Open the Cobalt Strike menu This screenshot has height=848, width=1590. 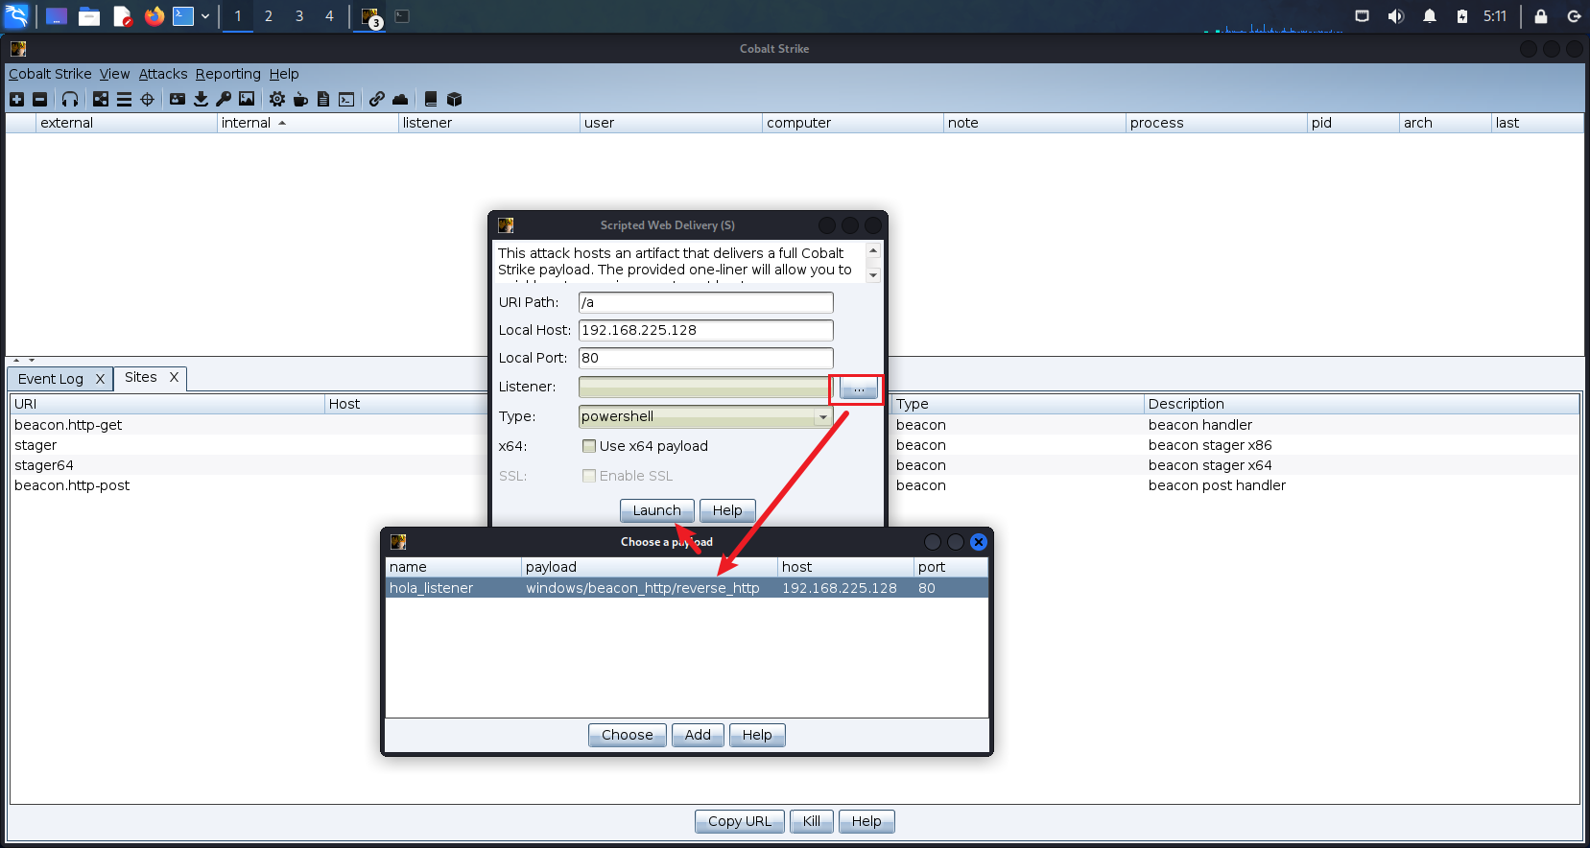[50, 74]
